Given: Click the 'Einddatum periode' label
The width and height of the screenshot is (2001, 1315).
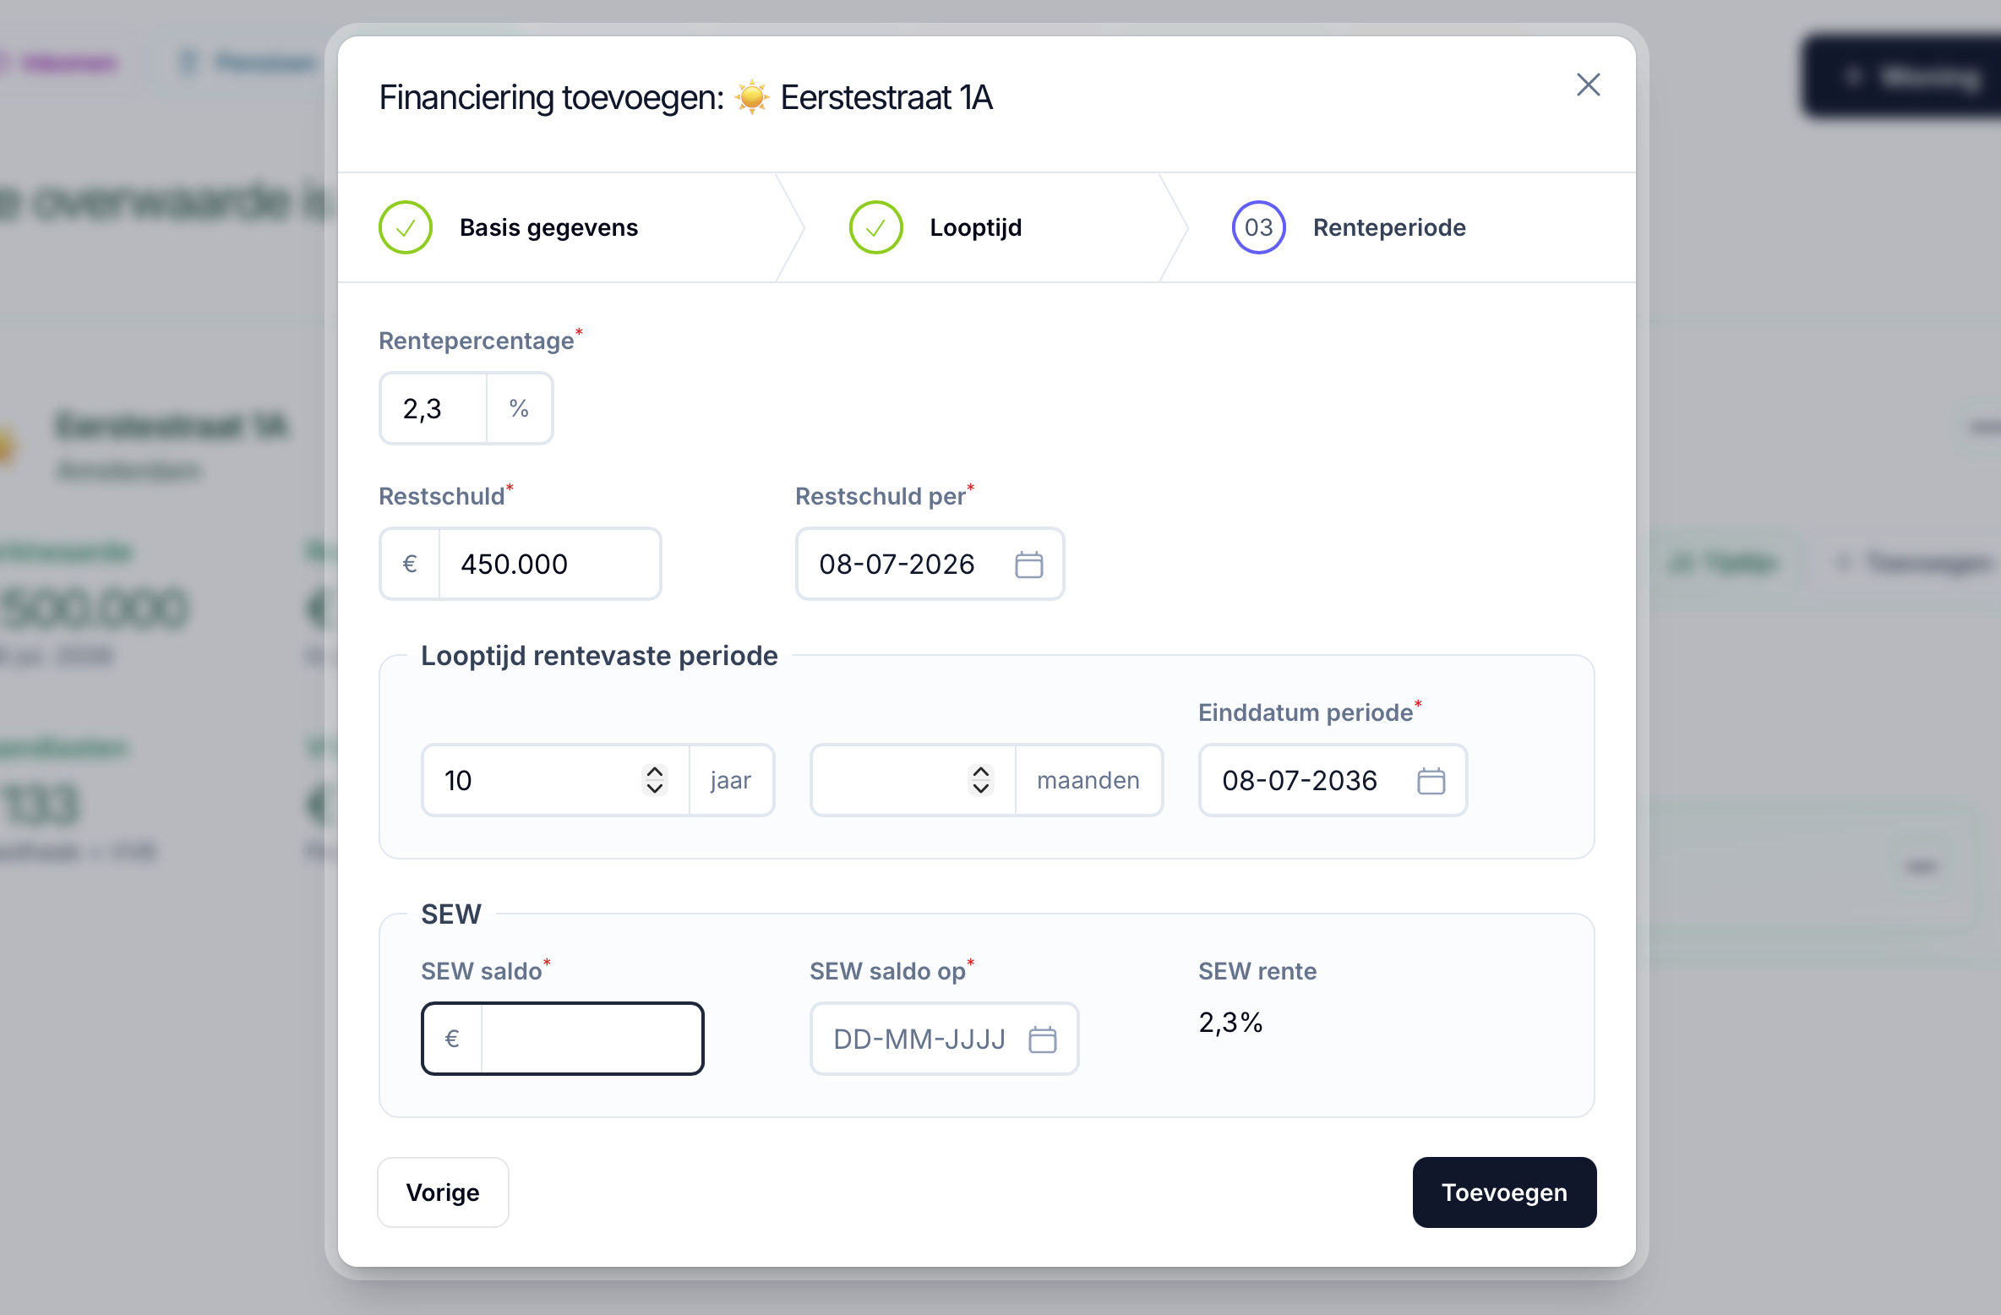Looking at the screenshot, I should [x=1306, y=712].
